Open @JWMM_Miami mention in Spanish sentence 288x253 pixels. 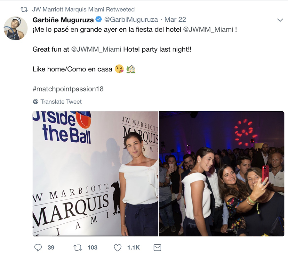pos(208,29)
